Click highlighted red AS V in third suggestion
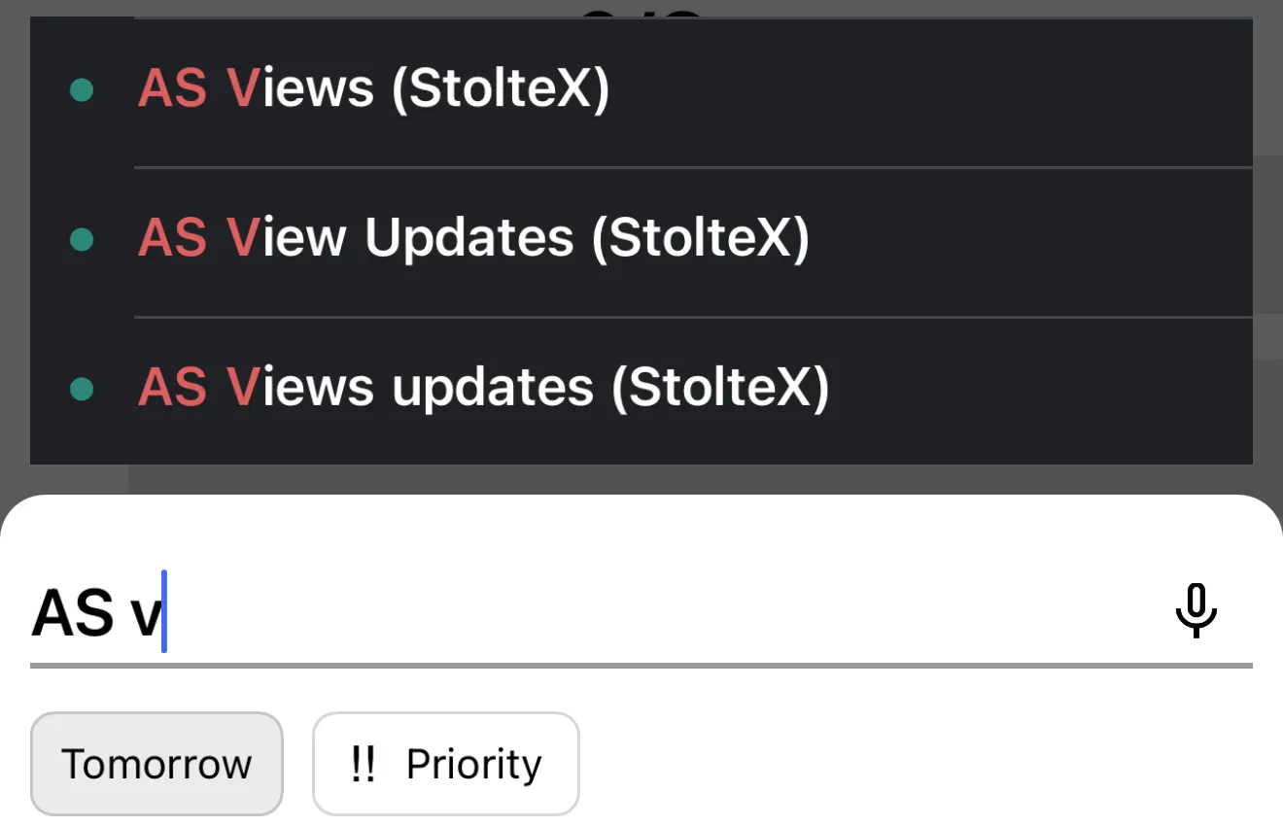The width and height of the screenshot is (1283, 827). [x=199, y=388]
